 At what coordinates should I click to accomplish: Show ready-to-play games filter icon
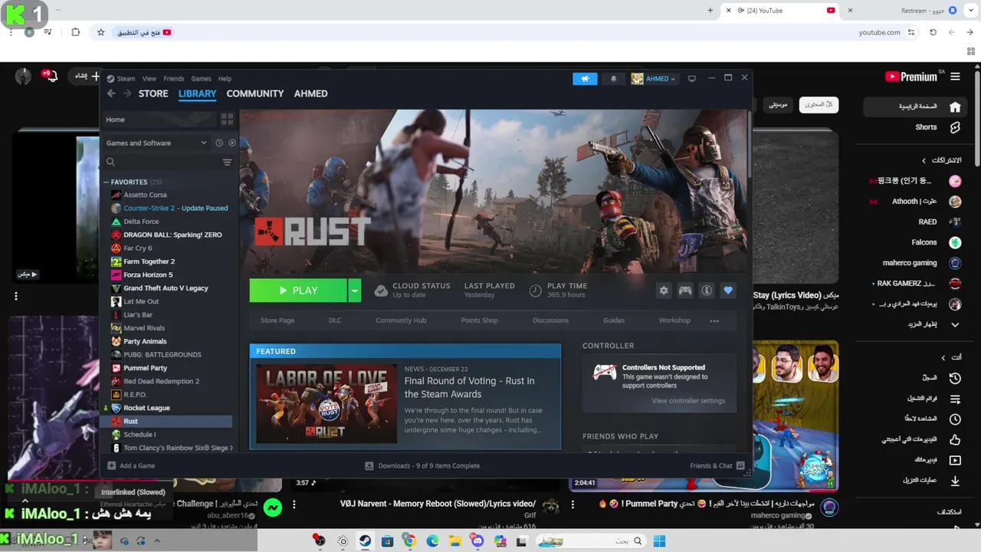pyautogui.click(x=232, y=143)
